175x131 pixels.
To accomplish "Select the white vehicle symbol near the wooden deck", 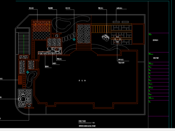I will (105, 37).
